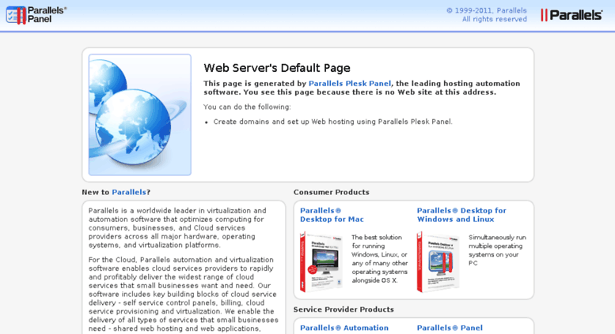Click the 'Web Server's Default Page' heading

coord(276,68)
